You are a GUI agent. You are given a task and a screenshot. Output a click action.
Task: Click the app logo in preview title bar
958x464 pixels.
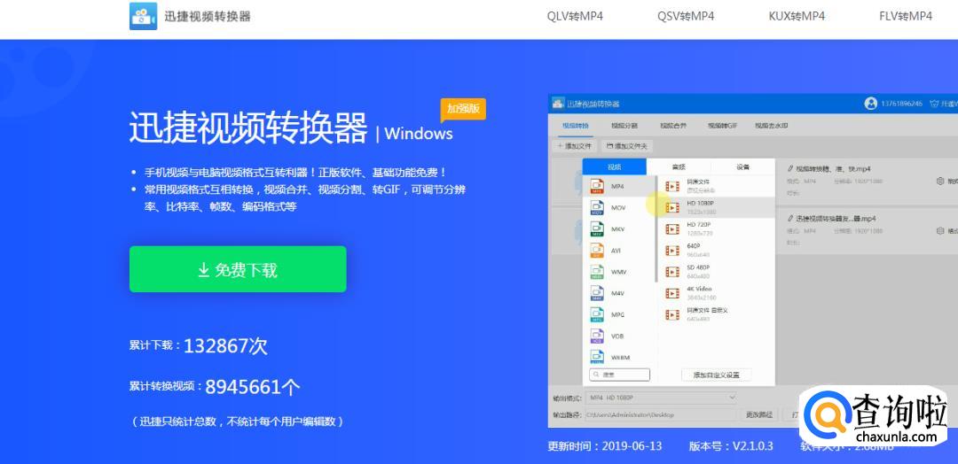coord(558,104)
